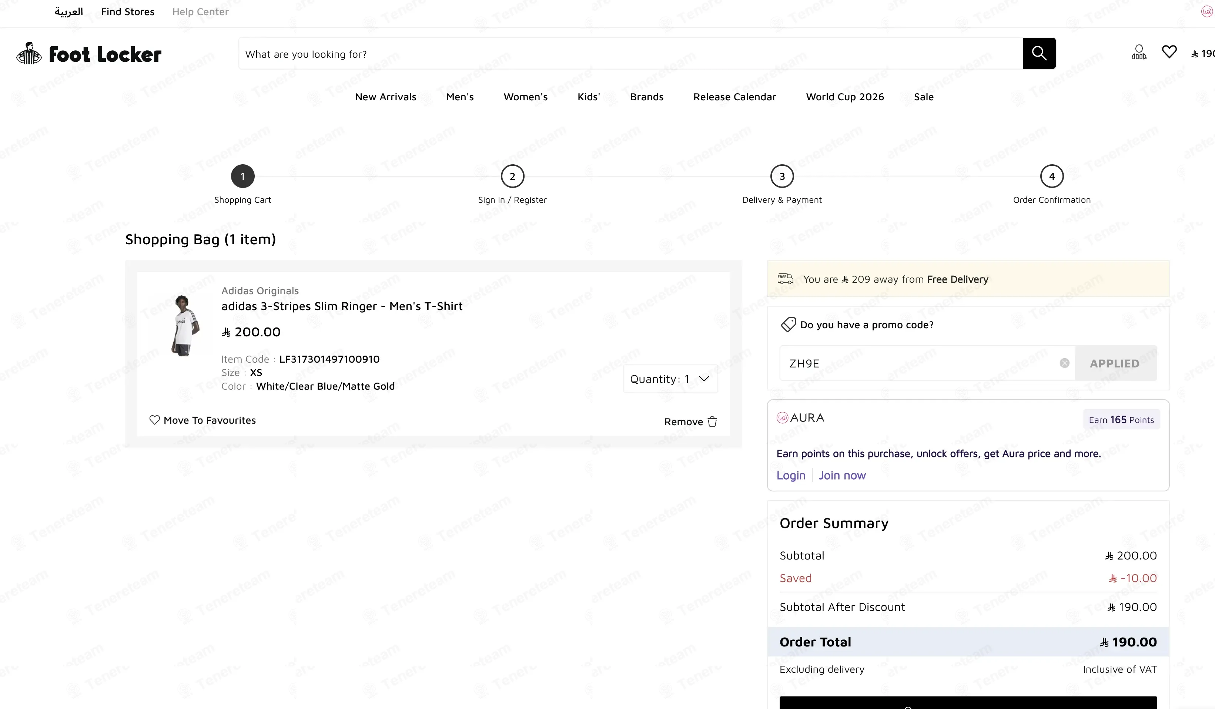Click the Order Total amount 190.00
Screen dimensions: 1215x709
(1128, 642)
